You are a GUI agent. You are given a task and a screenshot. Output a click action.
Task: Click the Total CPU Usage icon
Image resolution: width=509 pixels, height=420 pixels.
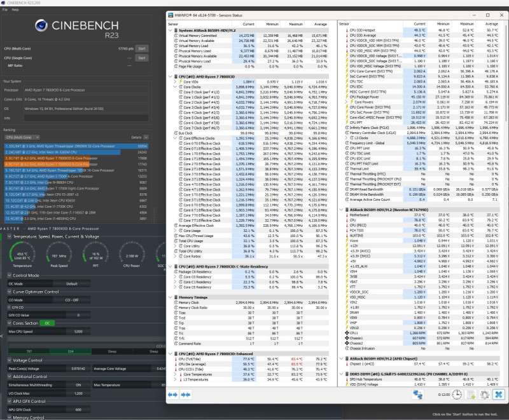click(176, 241)
